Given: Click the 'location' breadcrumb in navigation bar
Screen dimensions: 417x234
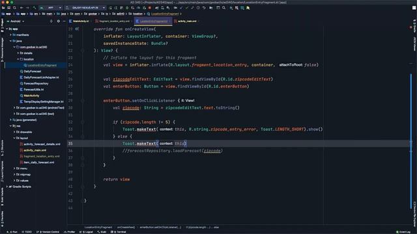Looking at the screenshot, I should 137,14.
